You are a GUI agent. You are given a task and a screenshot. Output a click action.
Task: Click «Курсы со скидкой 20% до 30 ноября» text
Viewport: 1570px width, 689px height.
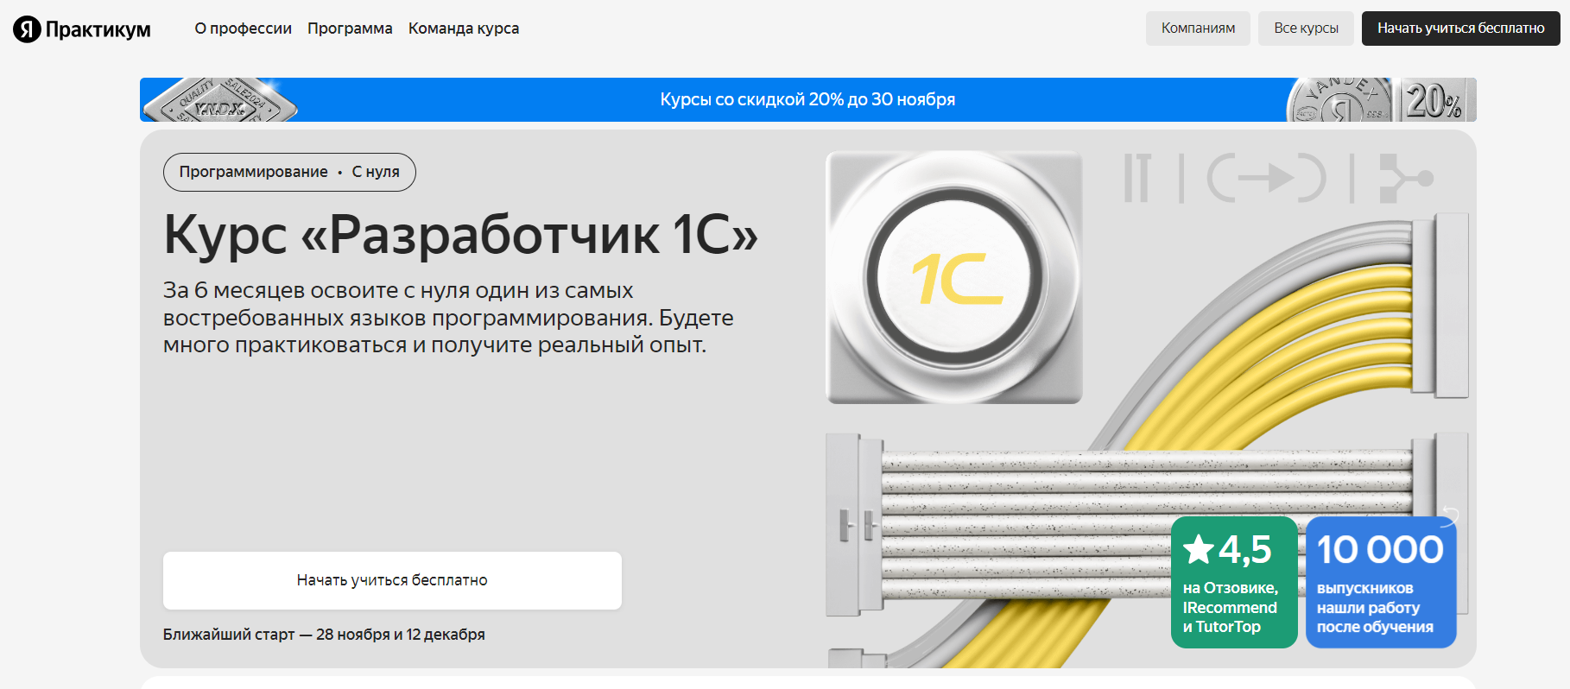tap(807, 99)
